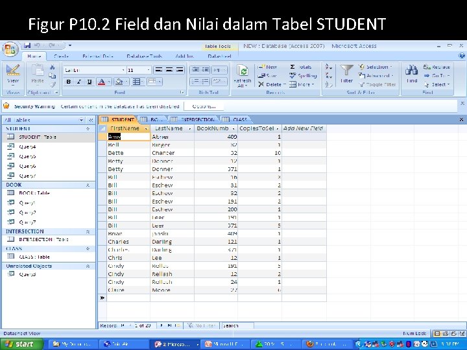Click Toggle Filter

pos(377,84)
